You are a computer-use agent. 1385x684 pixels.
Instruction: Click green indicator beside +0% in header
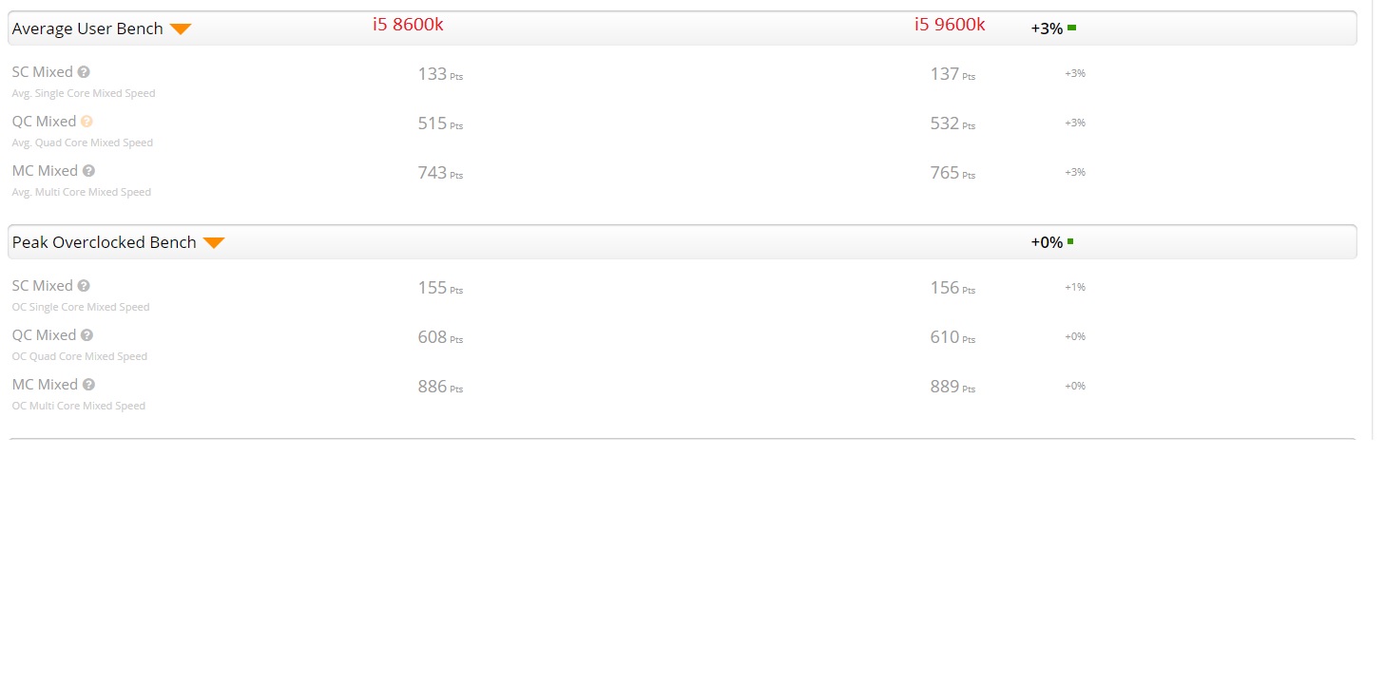1070,241
